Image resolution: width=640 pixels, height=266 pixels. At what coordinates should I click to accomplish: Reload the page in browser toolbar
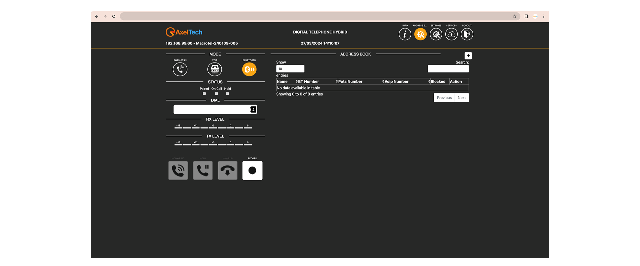tap(114, 16)
